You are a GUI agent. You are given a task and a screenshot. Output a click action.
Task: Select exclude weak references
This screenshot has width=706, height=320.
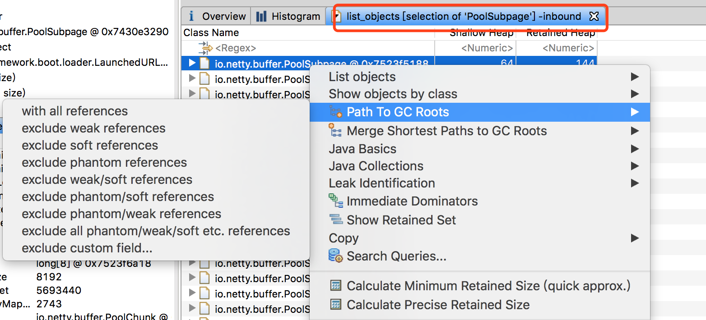click(156, 128)
